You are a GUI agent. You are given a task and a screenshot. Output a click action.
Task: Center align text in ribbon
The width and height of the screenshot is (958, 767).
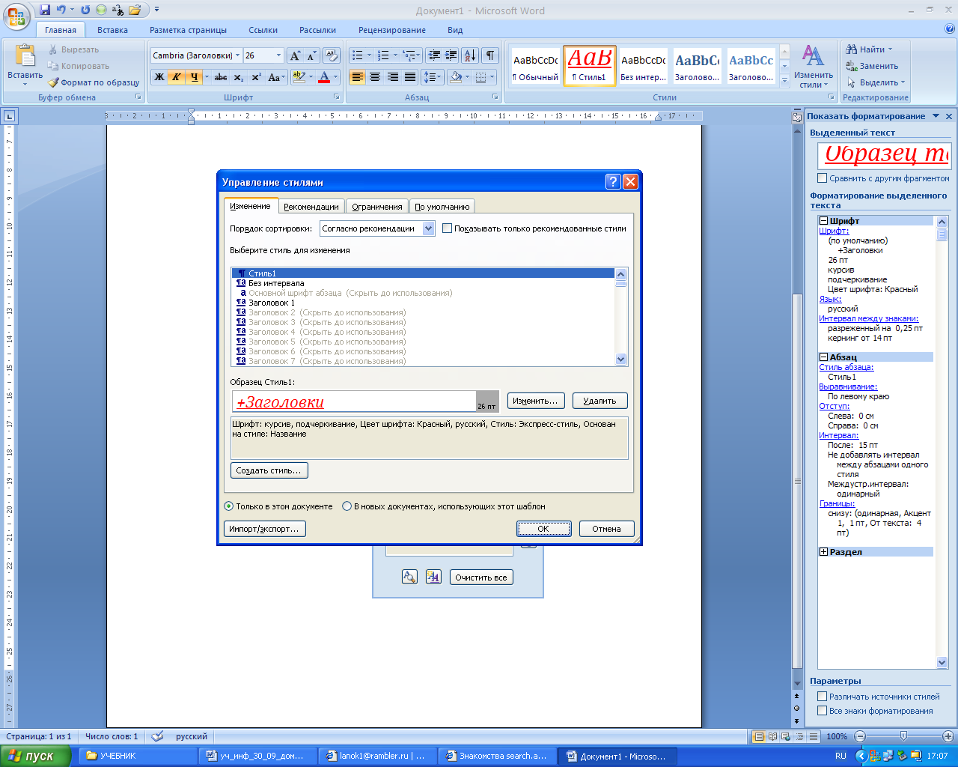[x=375, y=77]
